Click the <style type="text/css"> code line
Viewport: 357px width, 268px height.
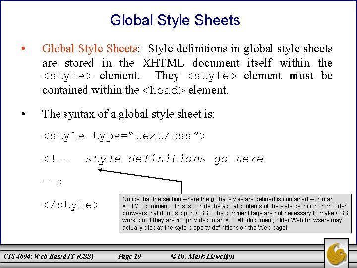pos(124,136)
